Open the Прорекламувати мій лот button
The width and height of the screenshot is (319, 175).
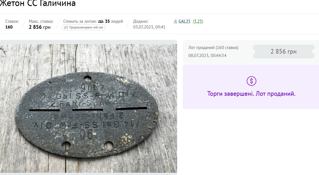point(84,27)
